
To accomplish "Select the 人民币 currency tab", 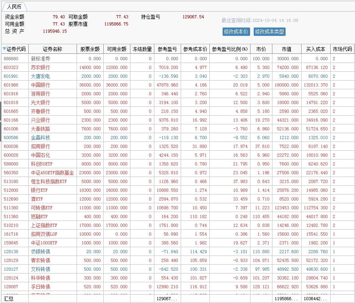I will (x=14, y=7).
